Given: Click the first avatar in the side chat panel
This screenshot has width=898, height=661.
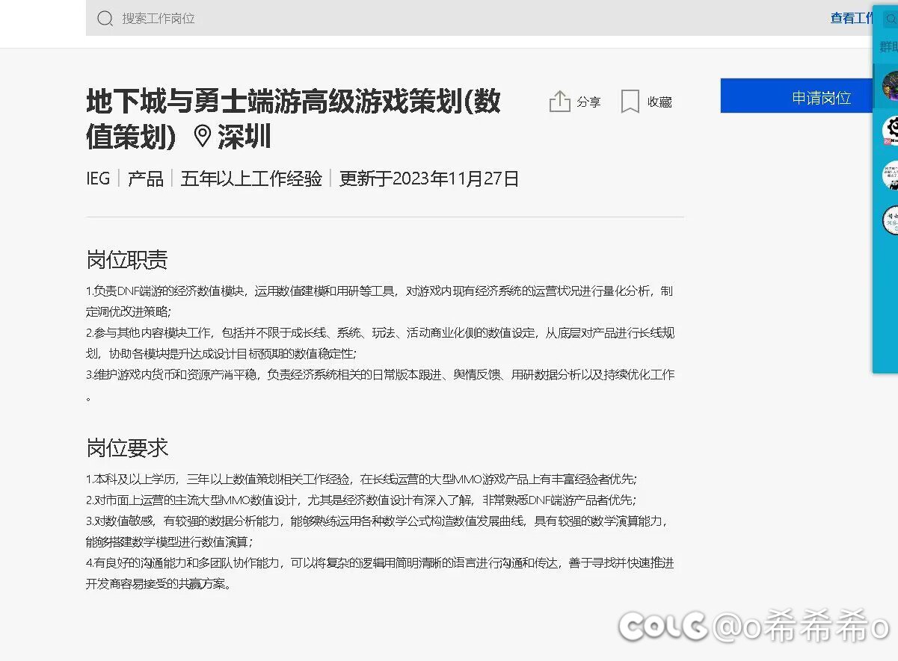Looking at the screenshot, I should point(890,84).
